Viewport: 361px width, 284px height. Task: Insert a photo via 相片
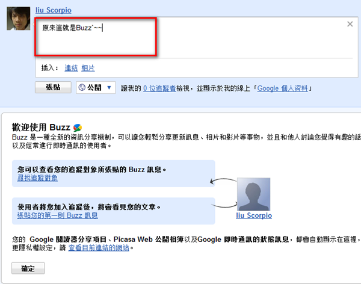pos(88,68)
